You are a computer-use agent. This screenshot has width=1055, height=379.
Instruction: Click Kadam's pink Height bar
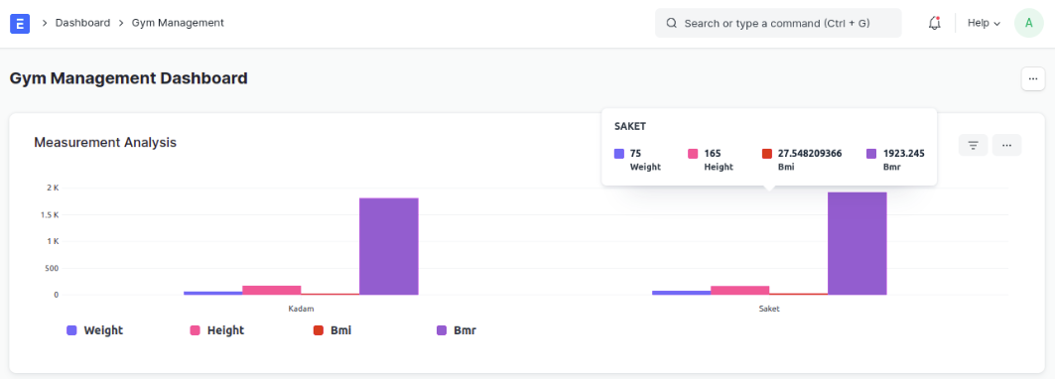pos(272,290)
